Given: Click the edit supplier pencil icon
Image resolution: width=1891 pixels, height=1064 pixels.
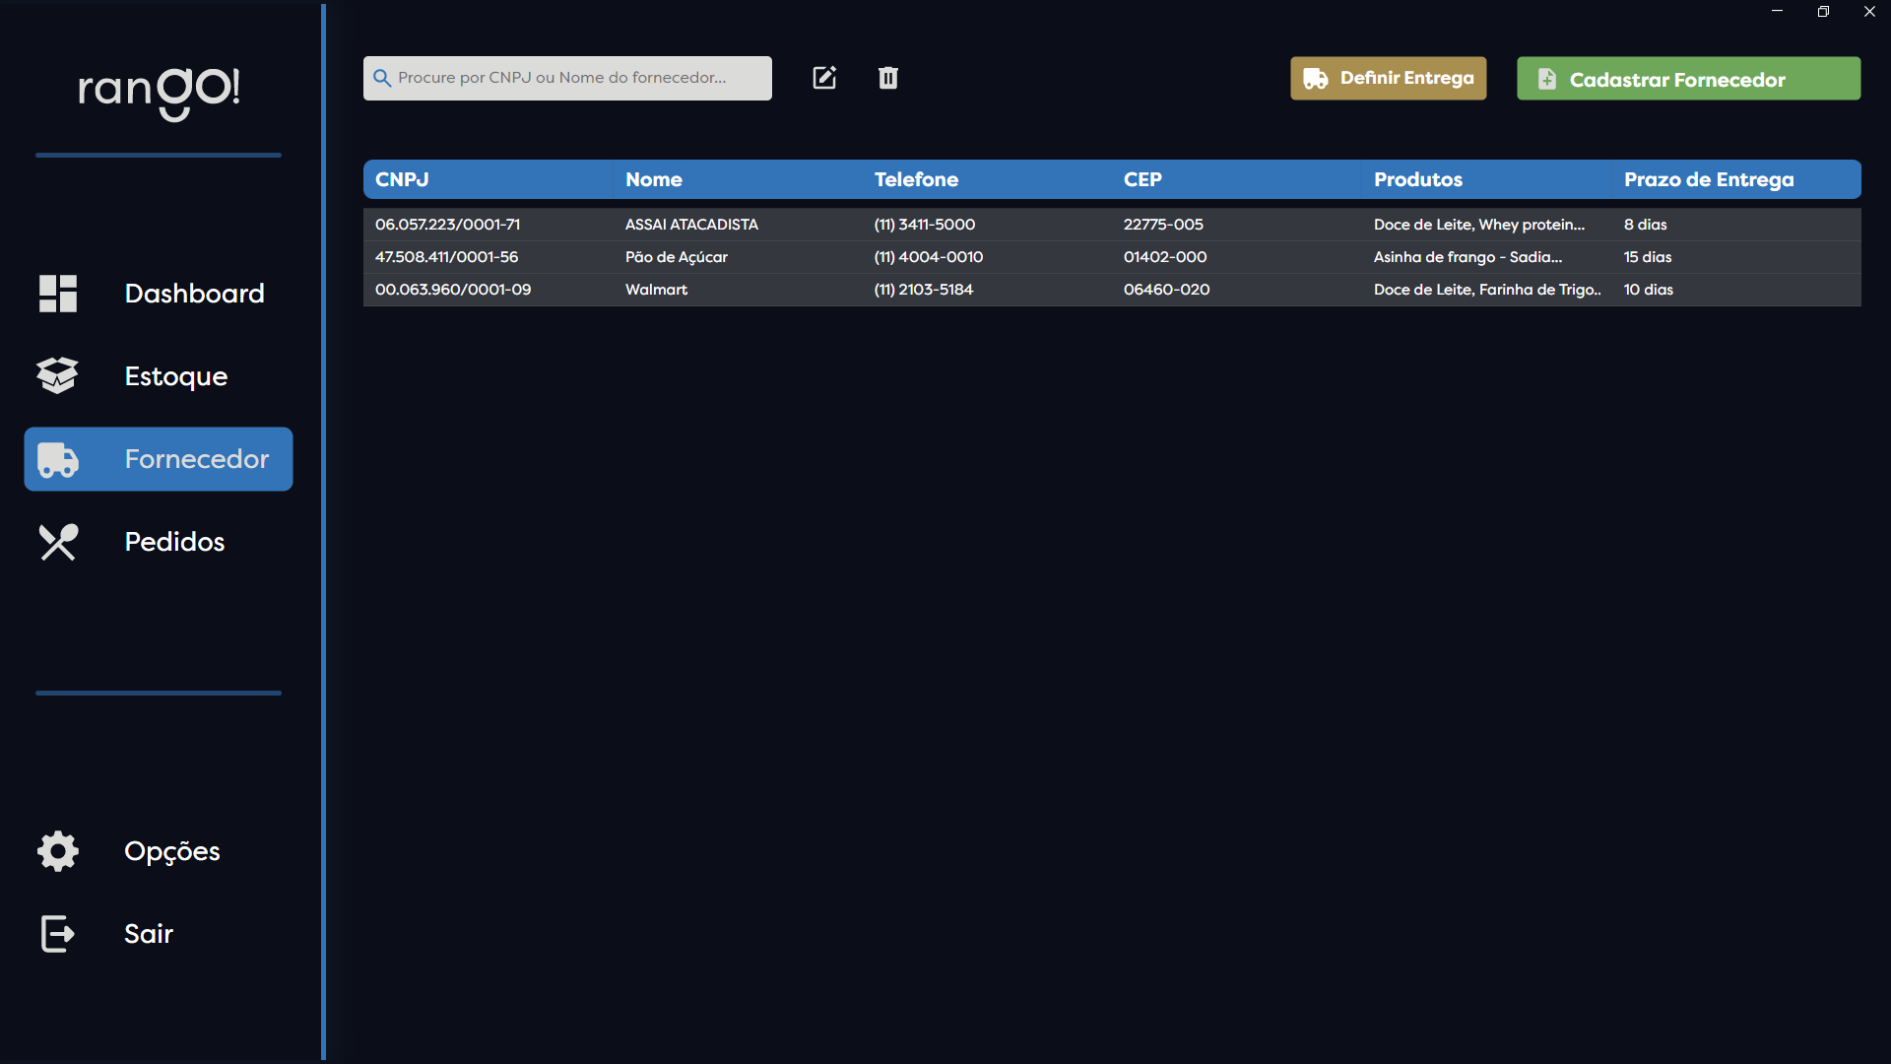Looking at the screenshot, I should (824, 78).
